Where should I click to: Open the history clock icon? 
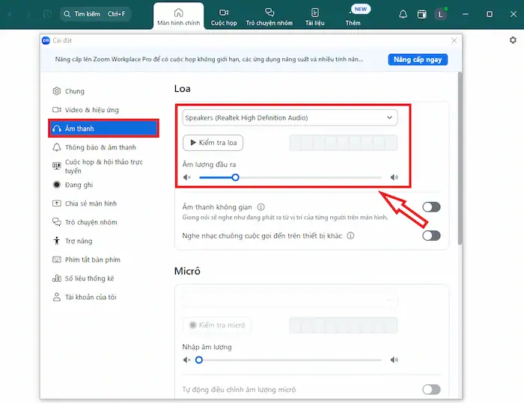click(48, 14)
